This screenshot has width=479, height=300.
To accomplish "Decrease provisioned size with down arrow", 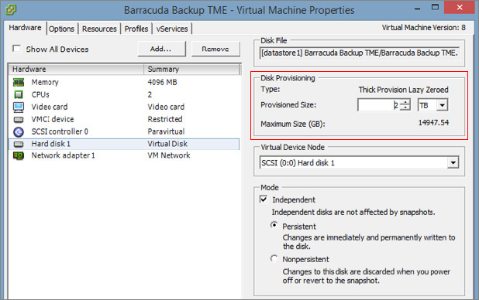I will pos(405,107).
